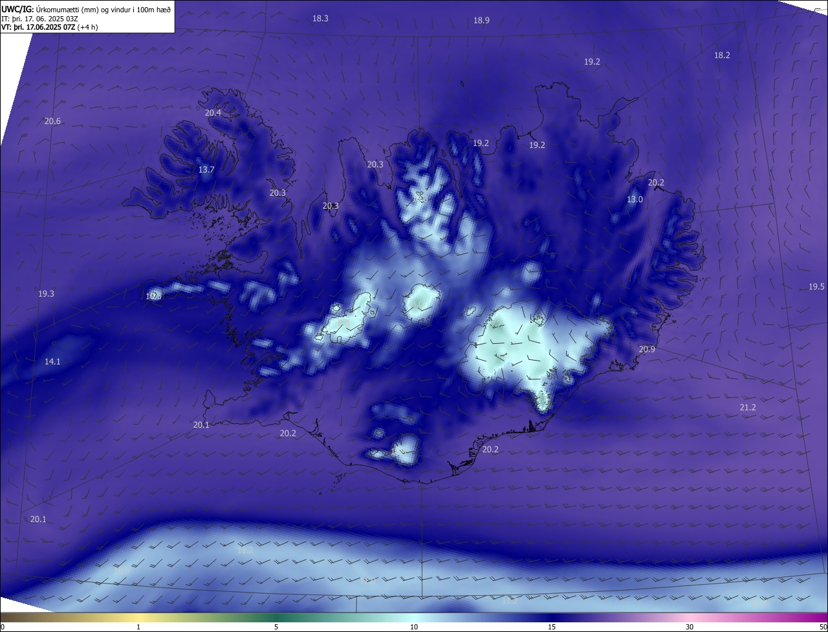The width and height of the screenshot is (828, 632).
Task: Click the 14.1 value label on the map
Action: point(52,362)
